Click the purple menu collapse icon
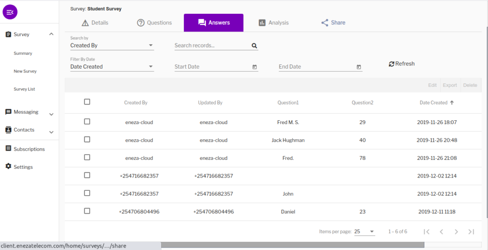This screenshot has width=488, height=250. pyautogui.click(x=10, y=12)
